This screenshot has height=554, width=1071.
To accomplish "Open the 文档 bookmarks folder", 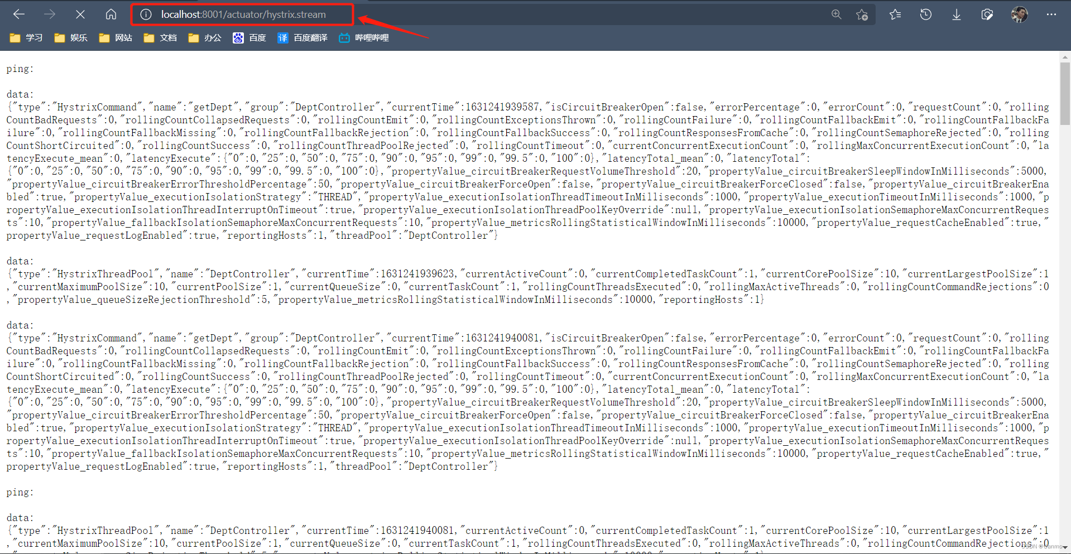I will coord(160,38).
